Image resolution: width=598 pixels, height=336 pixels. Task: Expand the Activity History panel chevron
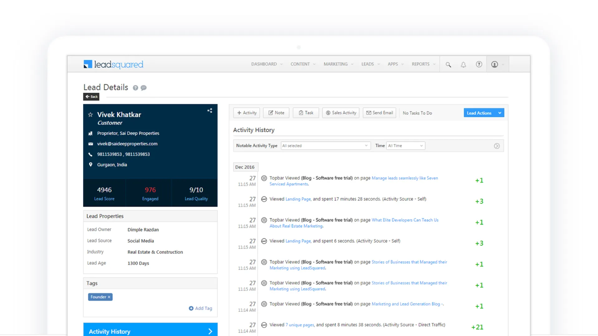pos(210,331)
